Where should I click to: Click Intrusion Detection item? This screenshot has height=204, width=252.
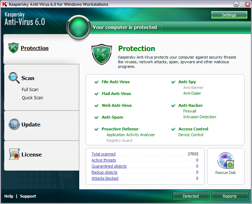coord(200,117)
